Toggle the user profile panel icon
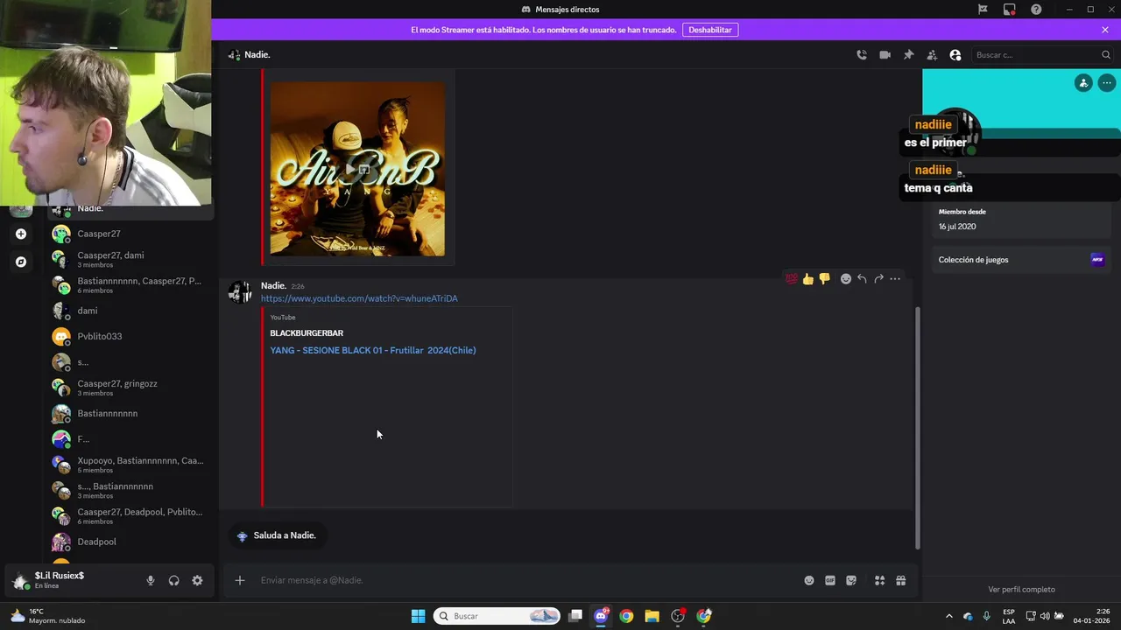Screen dimensions: 1121x630 tap(955, 54)
